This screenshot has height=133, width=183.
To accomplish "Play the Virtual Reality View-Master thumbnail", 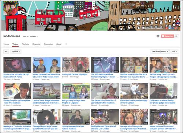I will click(164, 91).
